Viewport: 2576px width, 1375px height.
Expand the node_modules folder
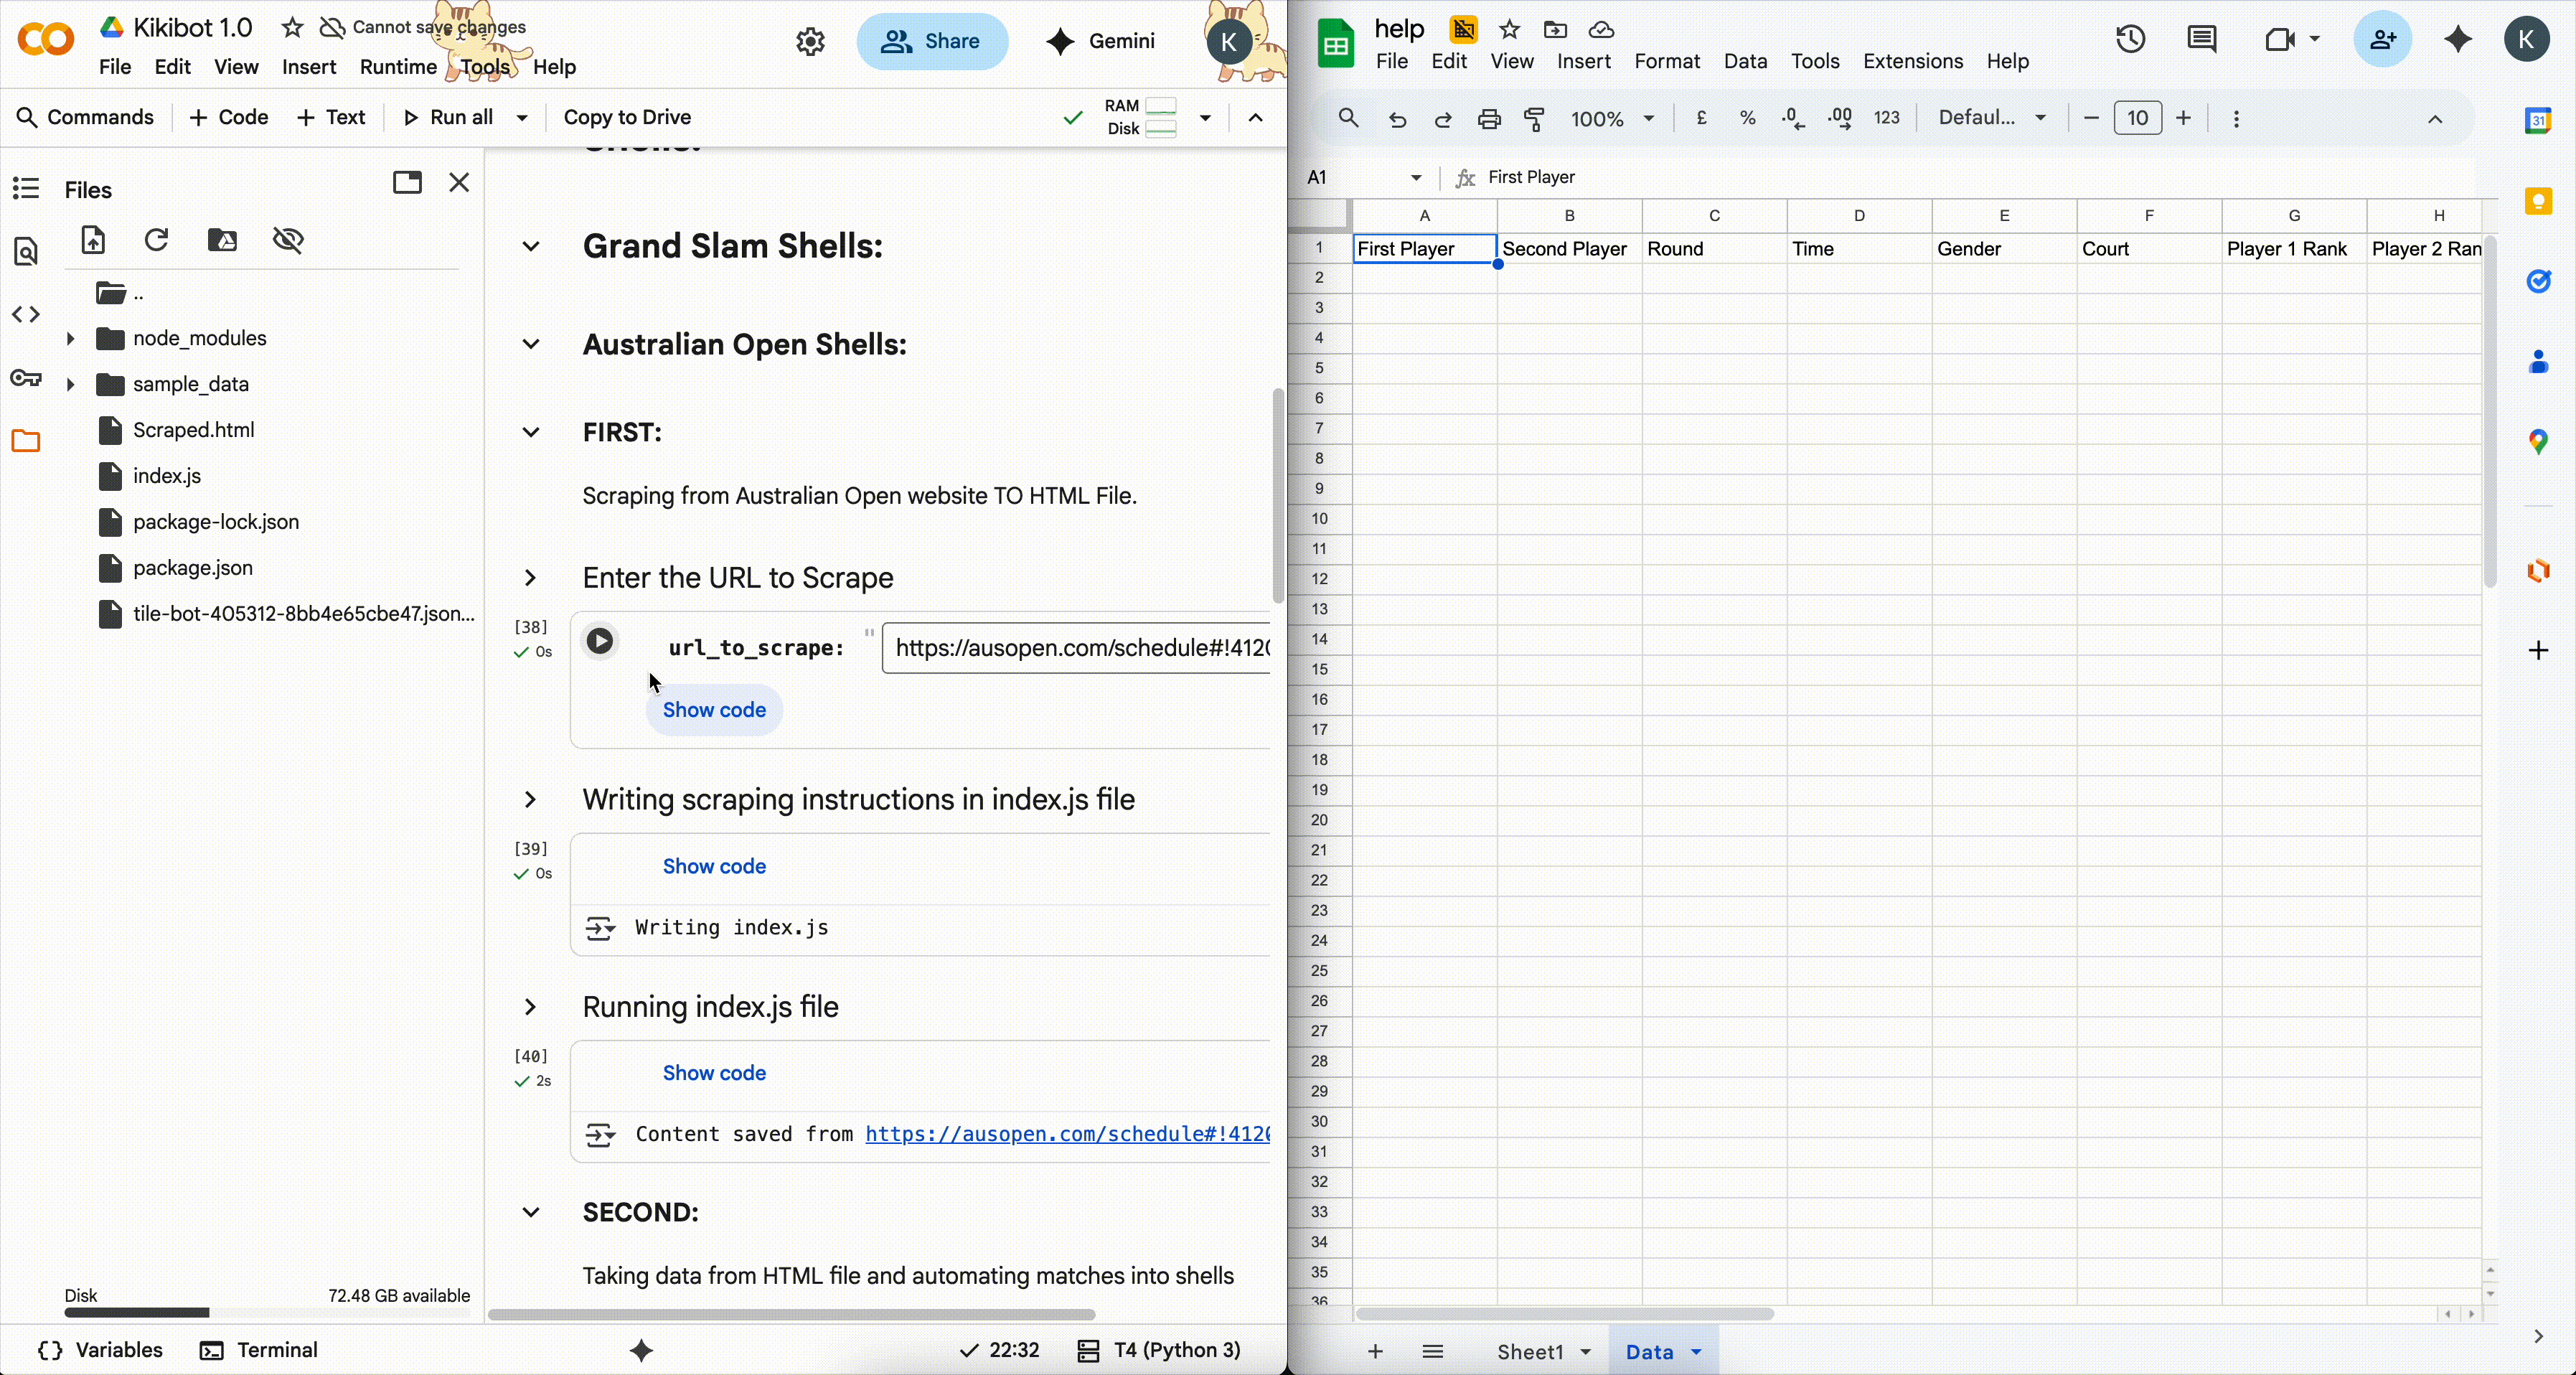(x=70, y=338)
